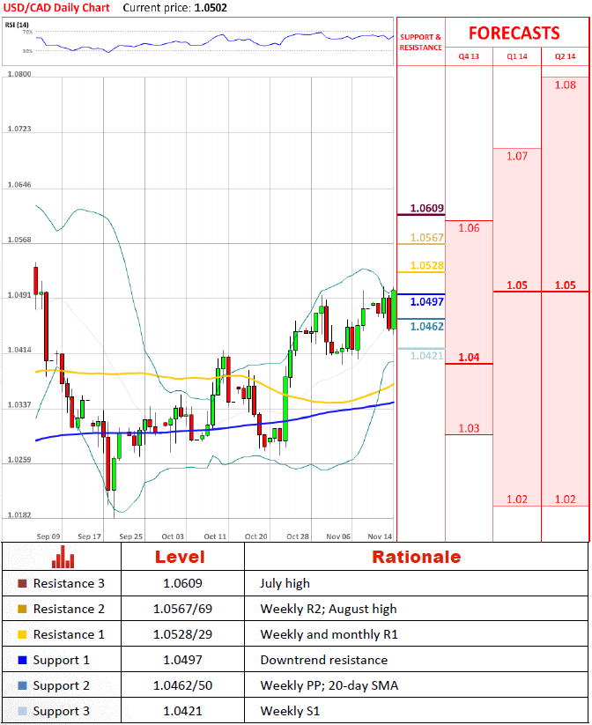Click the red bar chart icon in table header
The width and height of the screenshot is (592, 725).
click(x=63, y=557)
